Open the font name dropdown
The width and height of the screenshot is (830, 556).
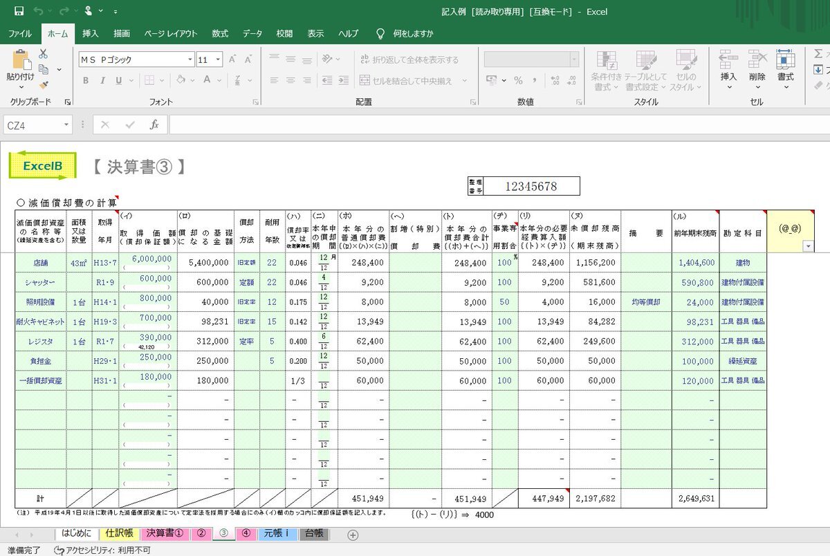[190, 60]
